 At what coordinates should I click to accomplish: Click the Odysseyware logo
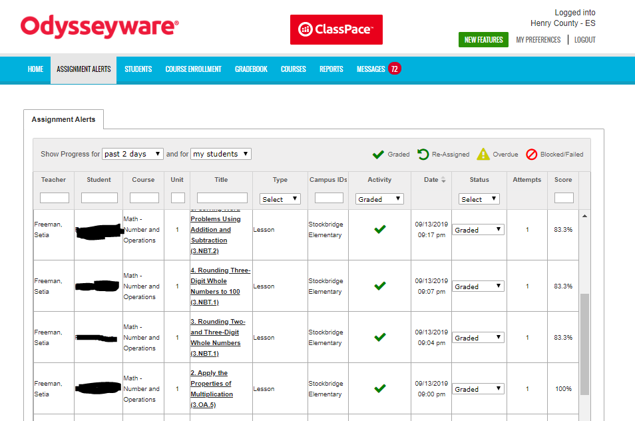100,27
